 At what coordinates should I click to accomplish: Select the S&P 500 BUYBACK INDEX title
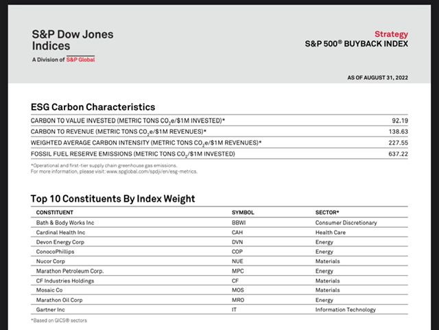pyautogui.click(x=356, y=44)
